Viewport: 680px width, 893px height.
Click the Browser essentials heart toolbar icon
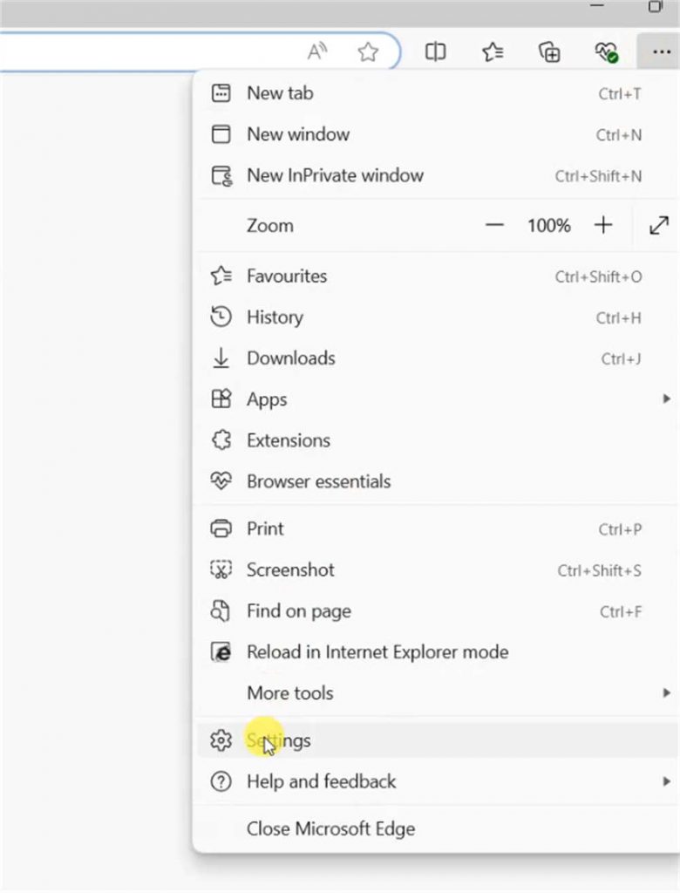point(606,52)
